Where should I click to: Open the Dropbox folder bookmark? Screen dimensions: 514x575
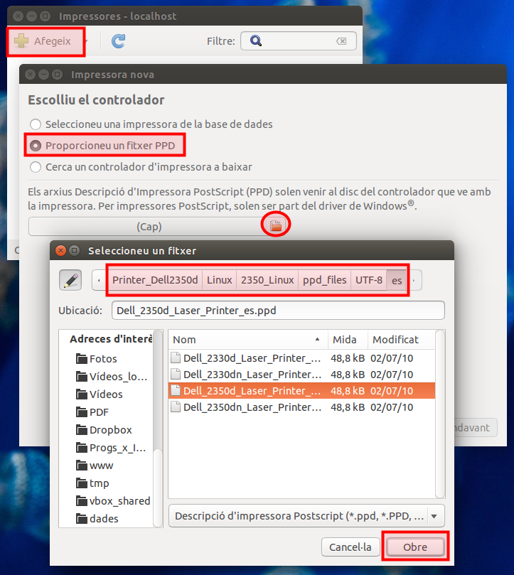coord(110,430)
